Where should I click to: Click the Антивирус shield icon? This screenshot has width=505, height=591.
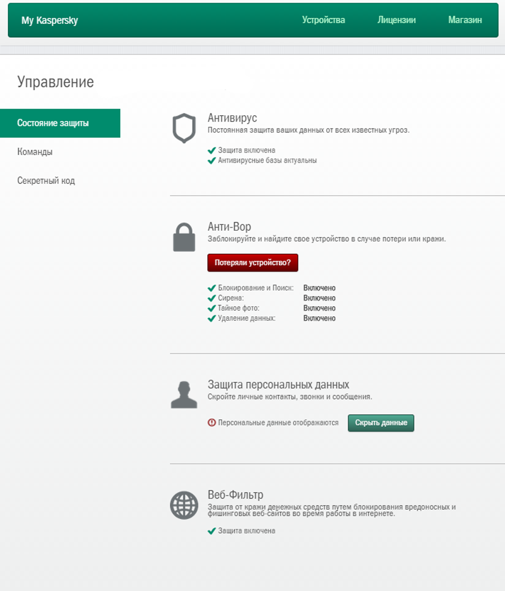[x=184, y=128]
